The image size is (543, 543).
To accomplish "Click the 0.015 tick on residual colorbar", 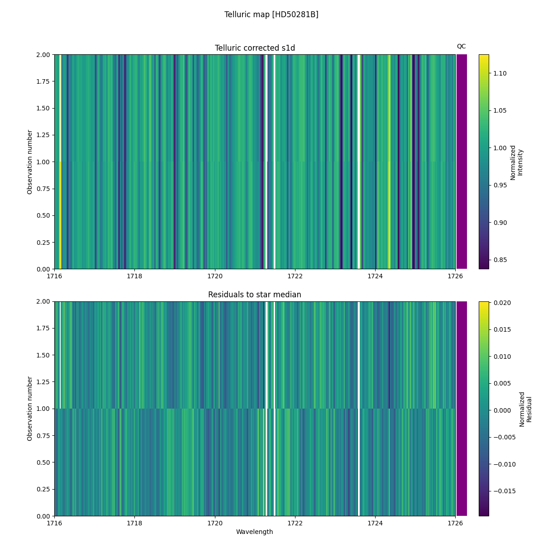I will (501, 329).
